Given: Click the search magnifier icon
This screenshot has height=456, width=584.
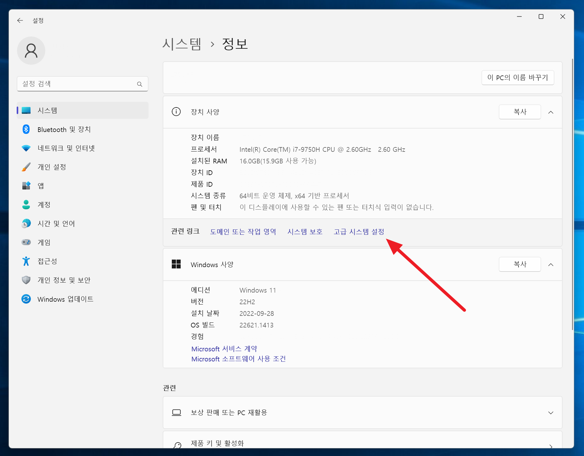Looking at the screenshot, I should coord(140,84).
